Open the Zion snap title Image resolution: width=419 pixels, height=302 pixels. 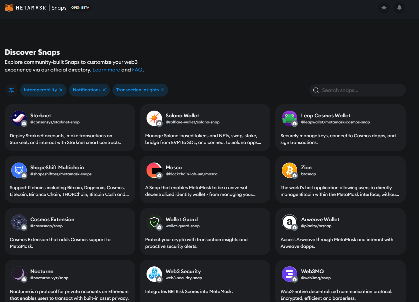coord(306,168)
